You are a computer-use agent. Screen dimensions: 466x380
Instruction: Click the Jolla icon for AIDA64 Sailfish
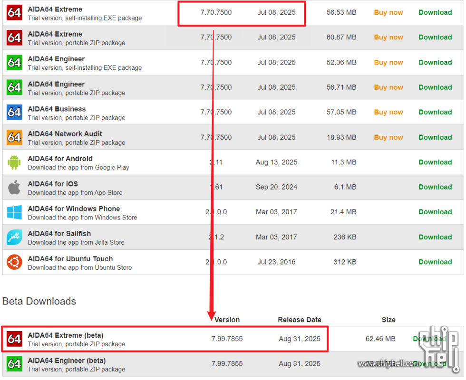point(14,237)
